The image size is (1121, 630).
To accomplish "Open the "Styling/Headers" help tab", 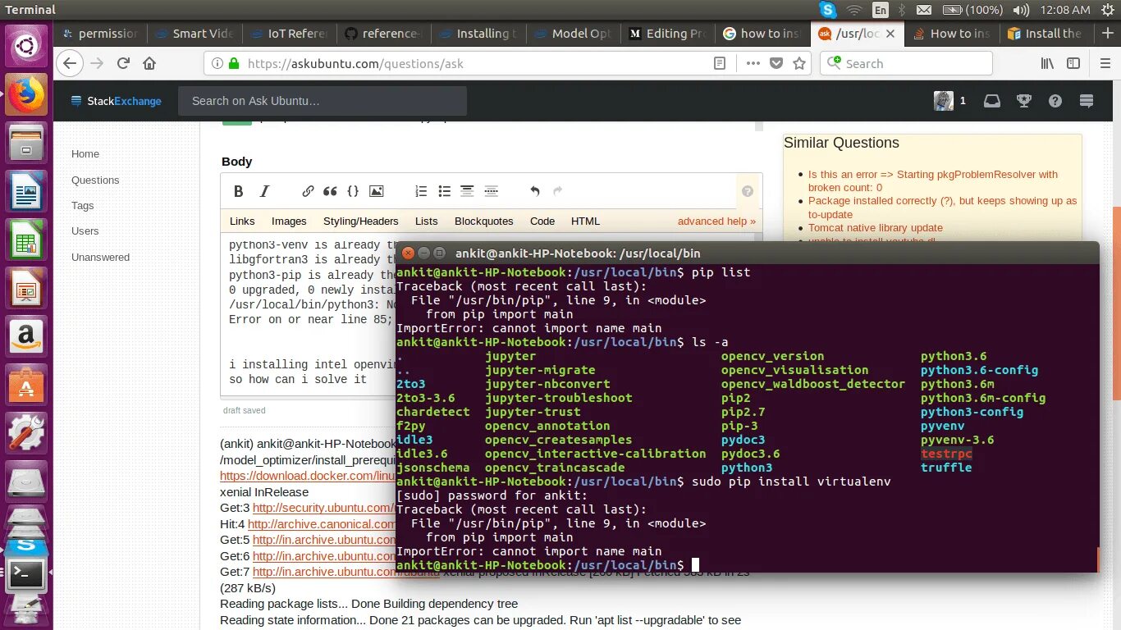I will pos(360,221).
